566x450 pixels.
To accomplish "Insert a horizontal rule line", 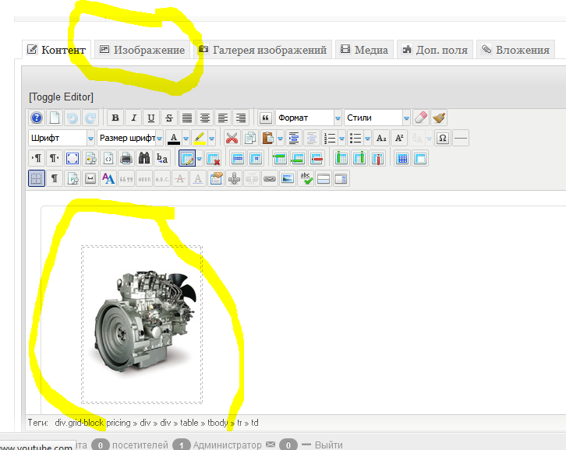I will point(461,138).
